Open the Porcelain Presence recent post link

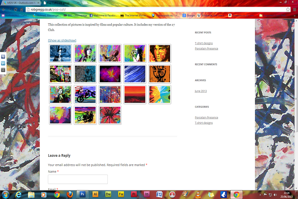(206, 49)
